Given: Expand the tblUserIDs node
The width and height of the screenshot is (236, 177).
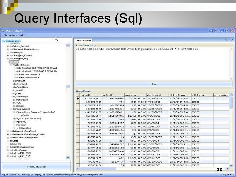Looking at the screenshot, I should [x=8, y=144].
